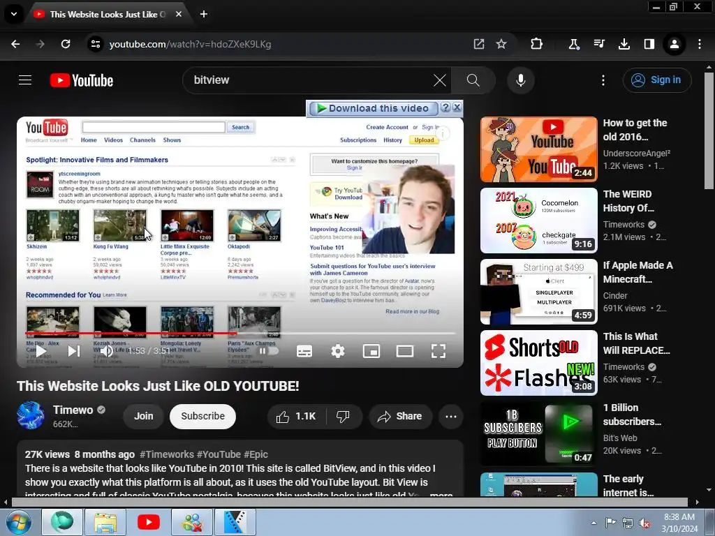The width and height of the screenshot is (715, 536).
Task: Close the YouTube tab
Action: [179, 14]
